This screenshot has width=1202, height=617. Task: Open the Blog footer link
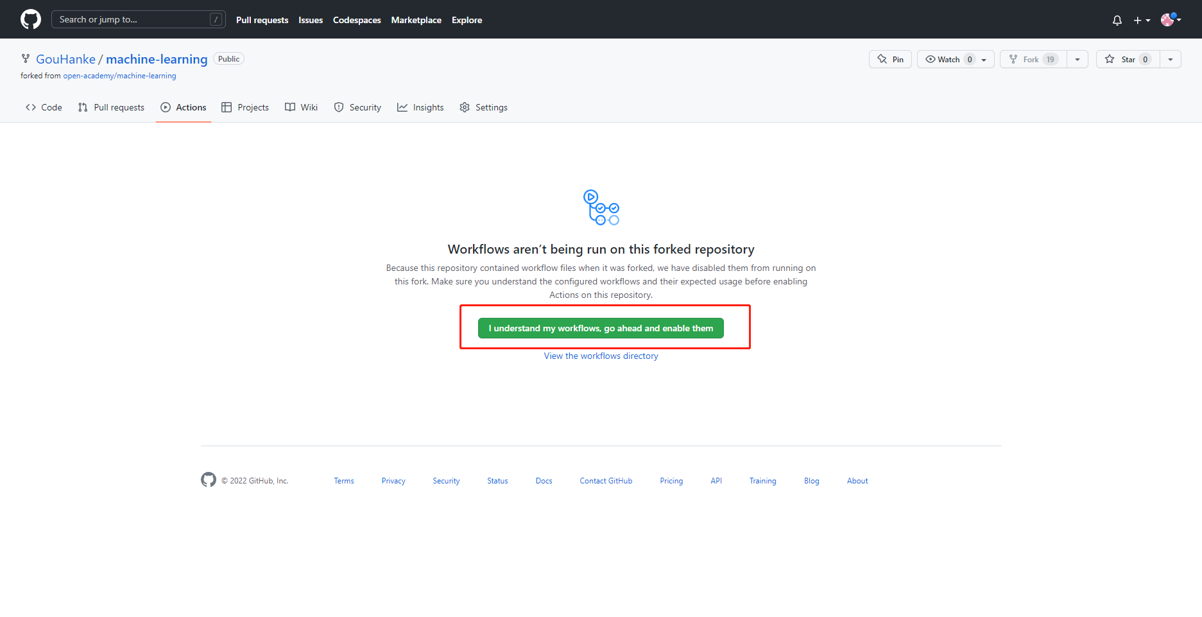[x=812, y=481]
